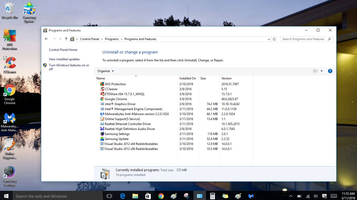
Task: Select Visual Studio 2012 x64 Redistributables icon
Action: (x=102, y=144)
